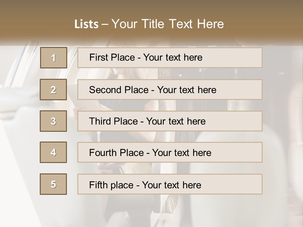Select the Fifth place text bar
303x227 pixels.
click(x=170, y=184)
